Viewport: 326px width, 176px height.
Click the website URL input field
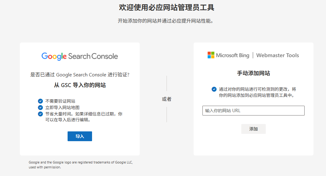[253, 110]
